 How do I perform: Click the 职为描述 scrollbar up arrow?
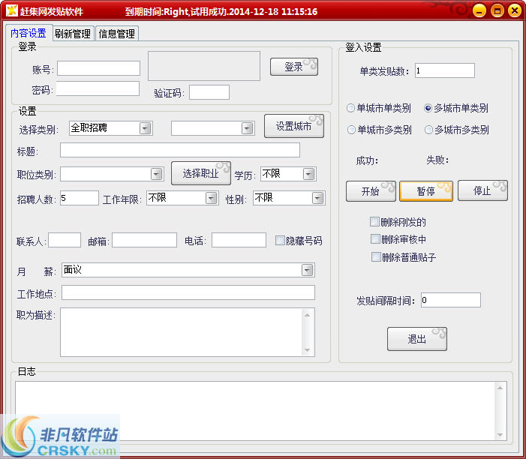pyautogui.click(x=308, y=315)
